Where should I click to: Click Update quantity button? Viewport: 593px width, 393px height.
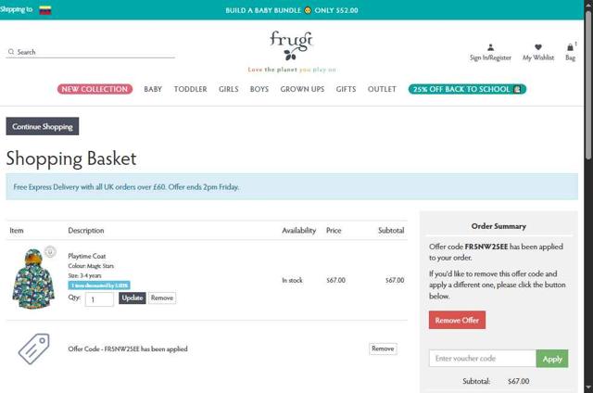point(132,298)
